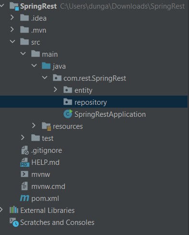Viewport: 189px width, 235px height.
Task: Expand the test folder
Action: (23, 137)
